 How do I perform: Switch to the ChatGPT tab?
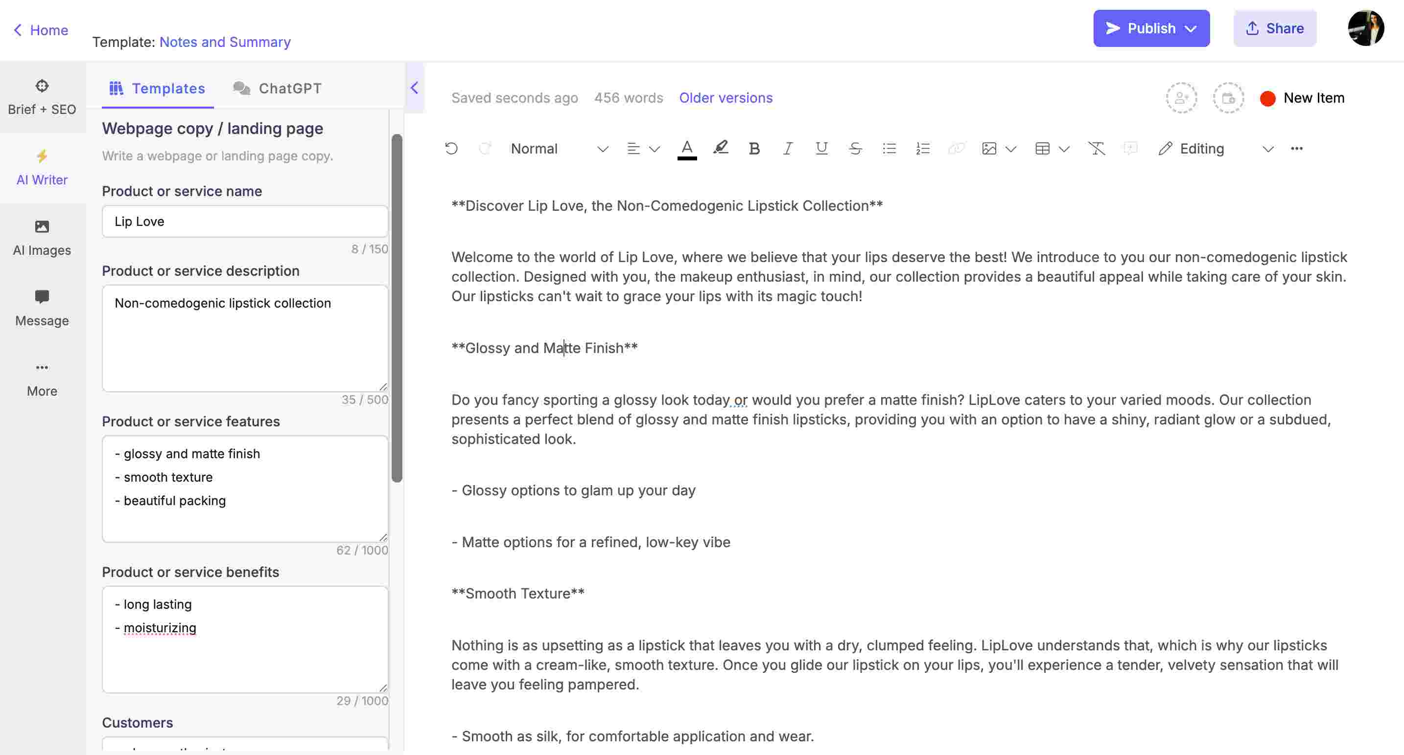pyautogui.click(x=278, y=88)
